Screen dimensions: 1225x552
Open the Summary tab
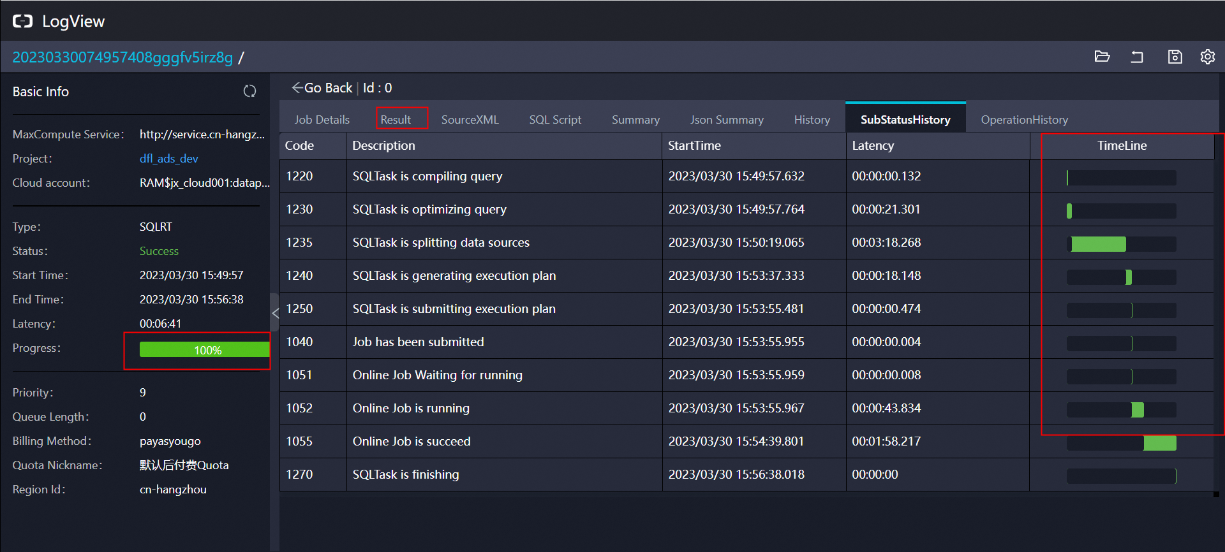(635, 120)
